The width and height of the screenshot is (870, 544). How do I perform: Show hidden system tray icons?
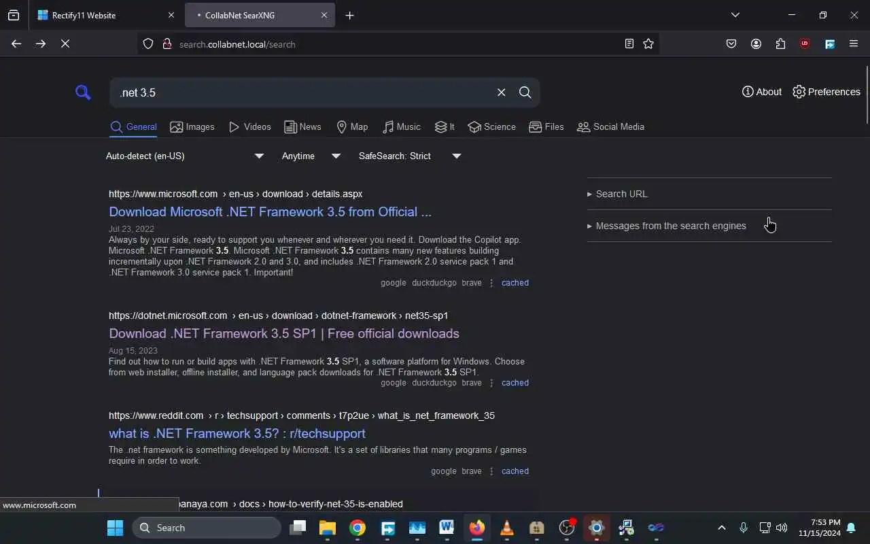(x=722, y=528)
